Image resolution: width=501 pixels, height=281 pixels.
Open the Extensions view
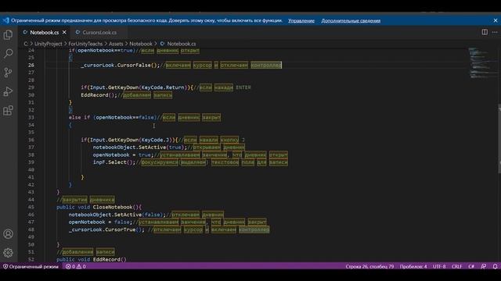8,111
